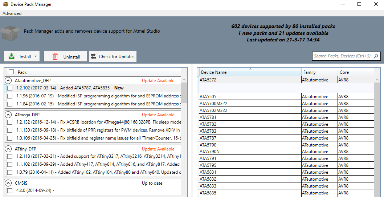Click the red trash Uninstall icon

click(x=55, y=56)
